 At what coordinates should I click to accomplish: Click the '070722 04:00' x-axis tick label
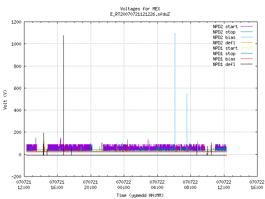tap(157, 185)
